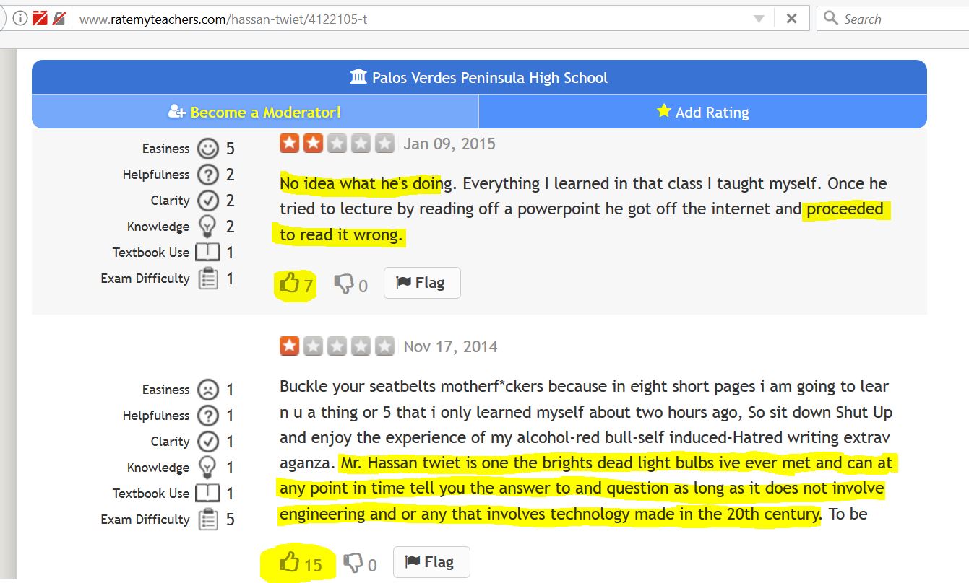Thumbs up the Jan 09, 2015 review
Screen dimensions: 969x583
click(290, 283)
